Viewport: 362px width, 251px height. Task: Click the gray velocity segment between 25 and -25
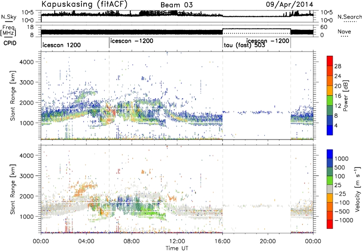(330, 189)
